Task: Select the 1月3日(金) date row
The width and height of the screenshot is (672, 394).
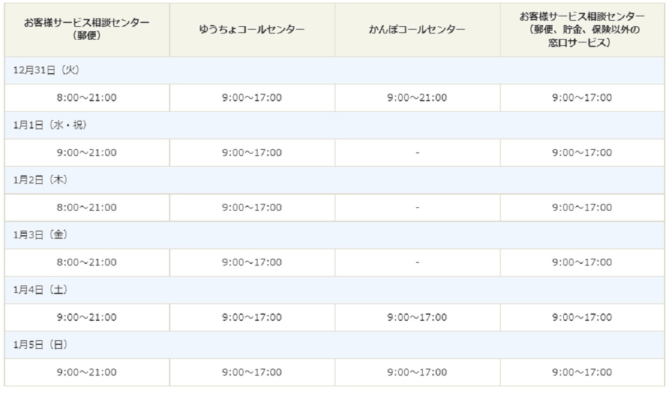Action: (x=335, y=235)
